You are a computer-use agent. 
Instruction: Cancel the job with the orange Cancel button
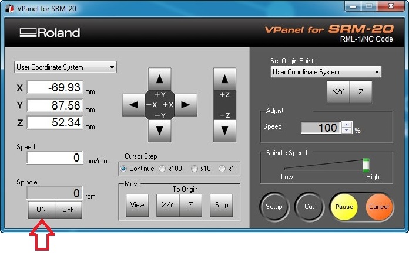click(379, 207)
